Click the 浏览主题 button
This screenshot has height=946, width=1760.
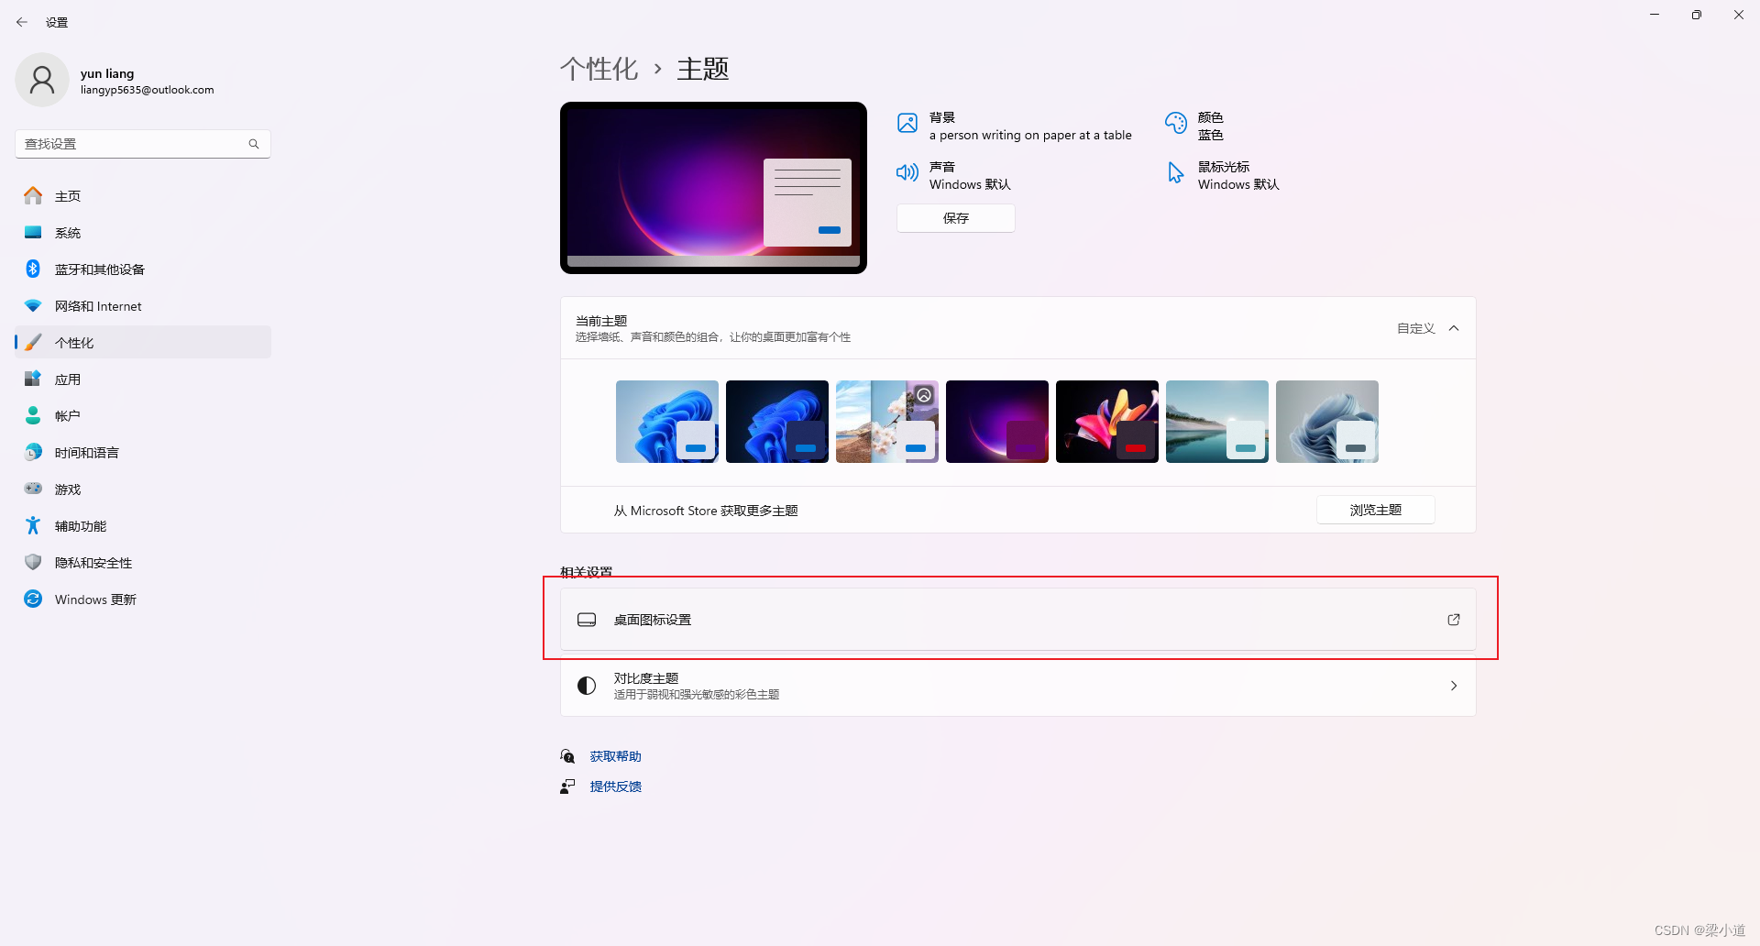pos(1376,510)
